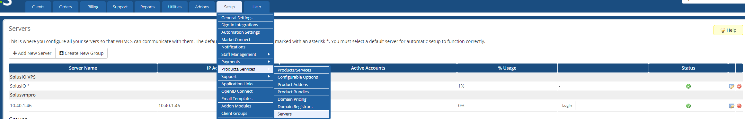Open Domain Pricing submenu entry
Image resolution: width=745 pixels, height=119 pixels.
[x=302, y=99]
